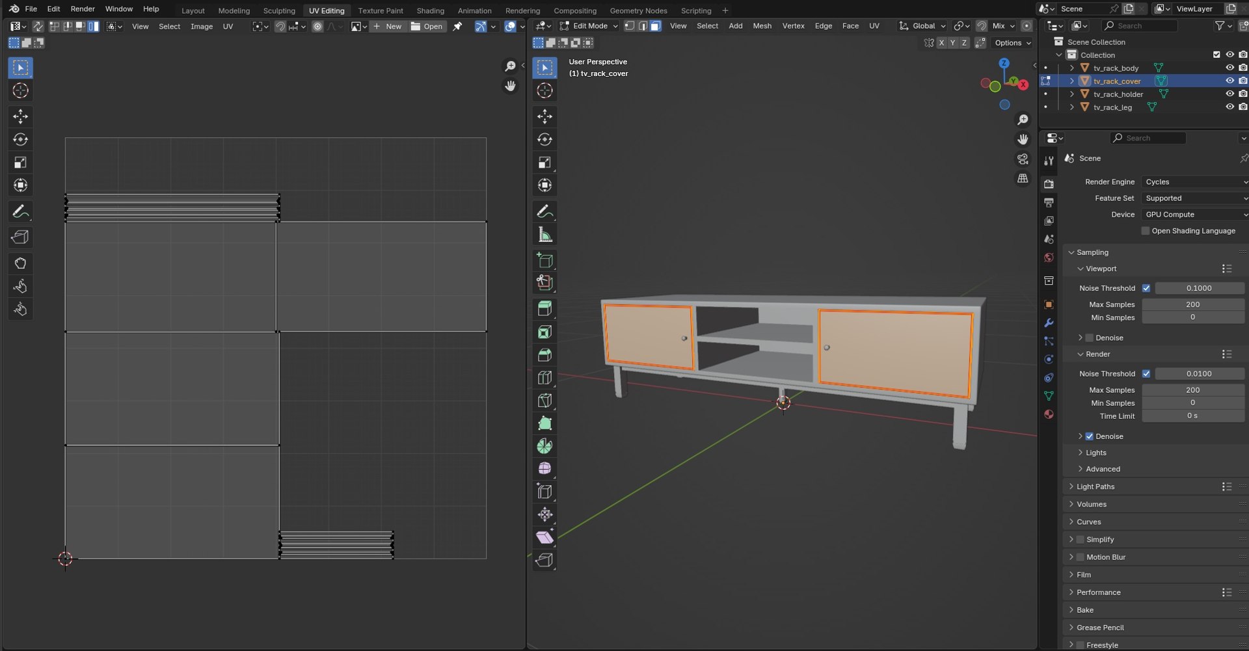Screen dimensions: 1249x651
Task: Open the Feature Set dropdown
Action: [x=1195, y=198]
